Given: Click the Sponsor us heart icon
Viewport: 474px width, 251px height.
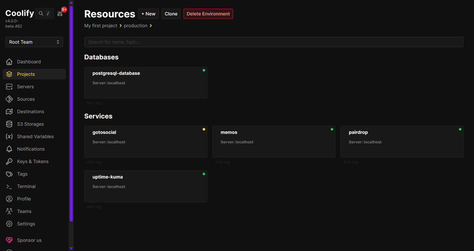Looking at the screenshot, I should pyautogui.click(x=9, y=240).
